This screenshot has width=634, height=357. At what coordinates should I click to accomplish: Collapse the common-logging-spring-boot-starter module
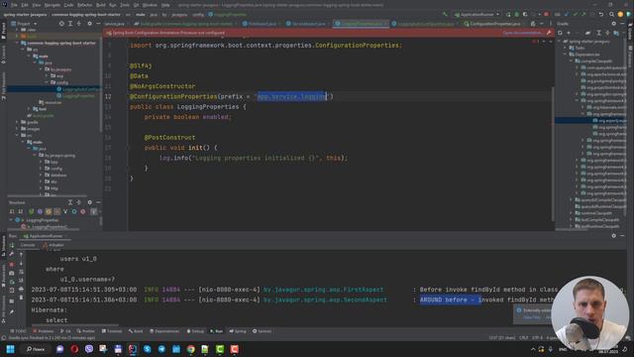pyautogui.click(x=17, y=43)
